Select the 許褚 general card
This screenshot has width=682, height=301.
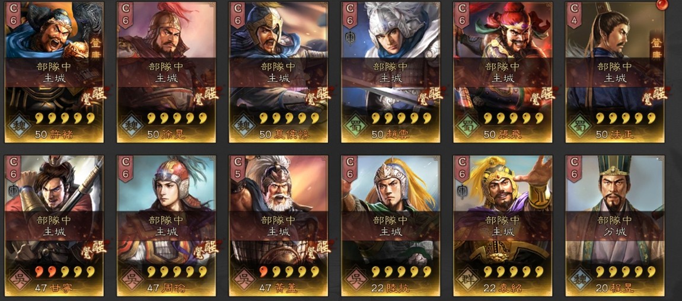click(54, 72)
